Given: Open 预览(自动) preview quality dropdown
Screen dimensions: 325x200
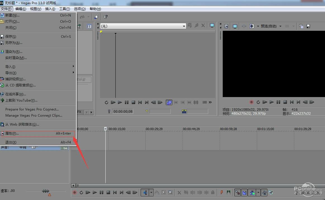Looking at the screenshot, I should (x=280, y=26).
